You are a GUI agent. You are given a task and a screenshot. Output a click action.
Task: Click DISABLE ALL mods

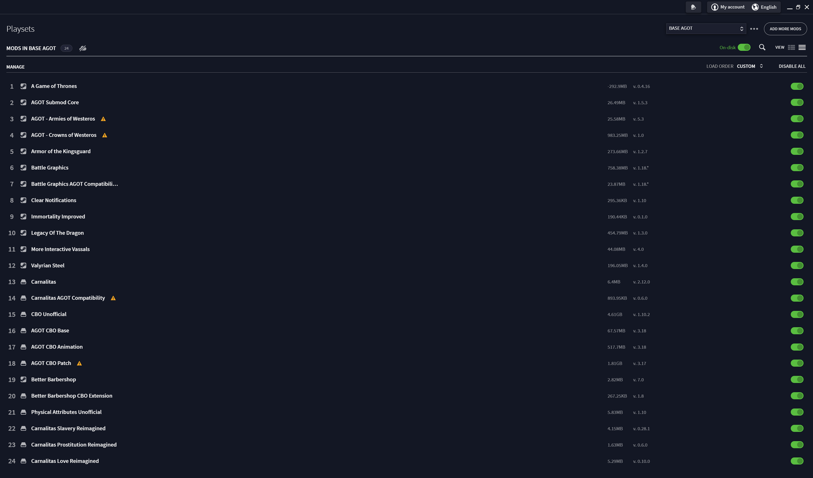[x=792, y=66]
